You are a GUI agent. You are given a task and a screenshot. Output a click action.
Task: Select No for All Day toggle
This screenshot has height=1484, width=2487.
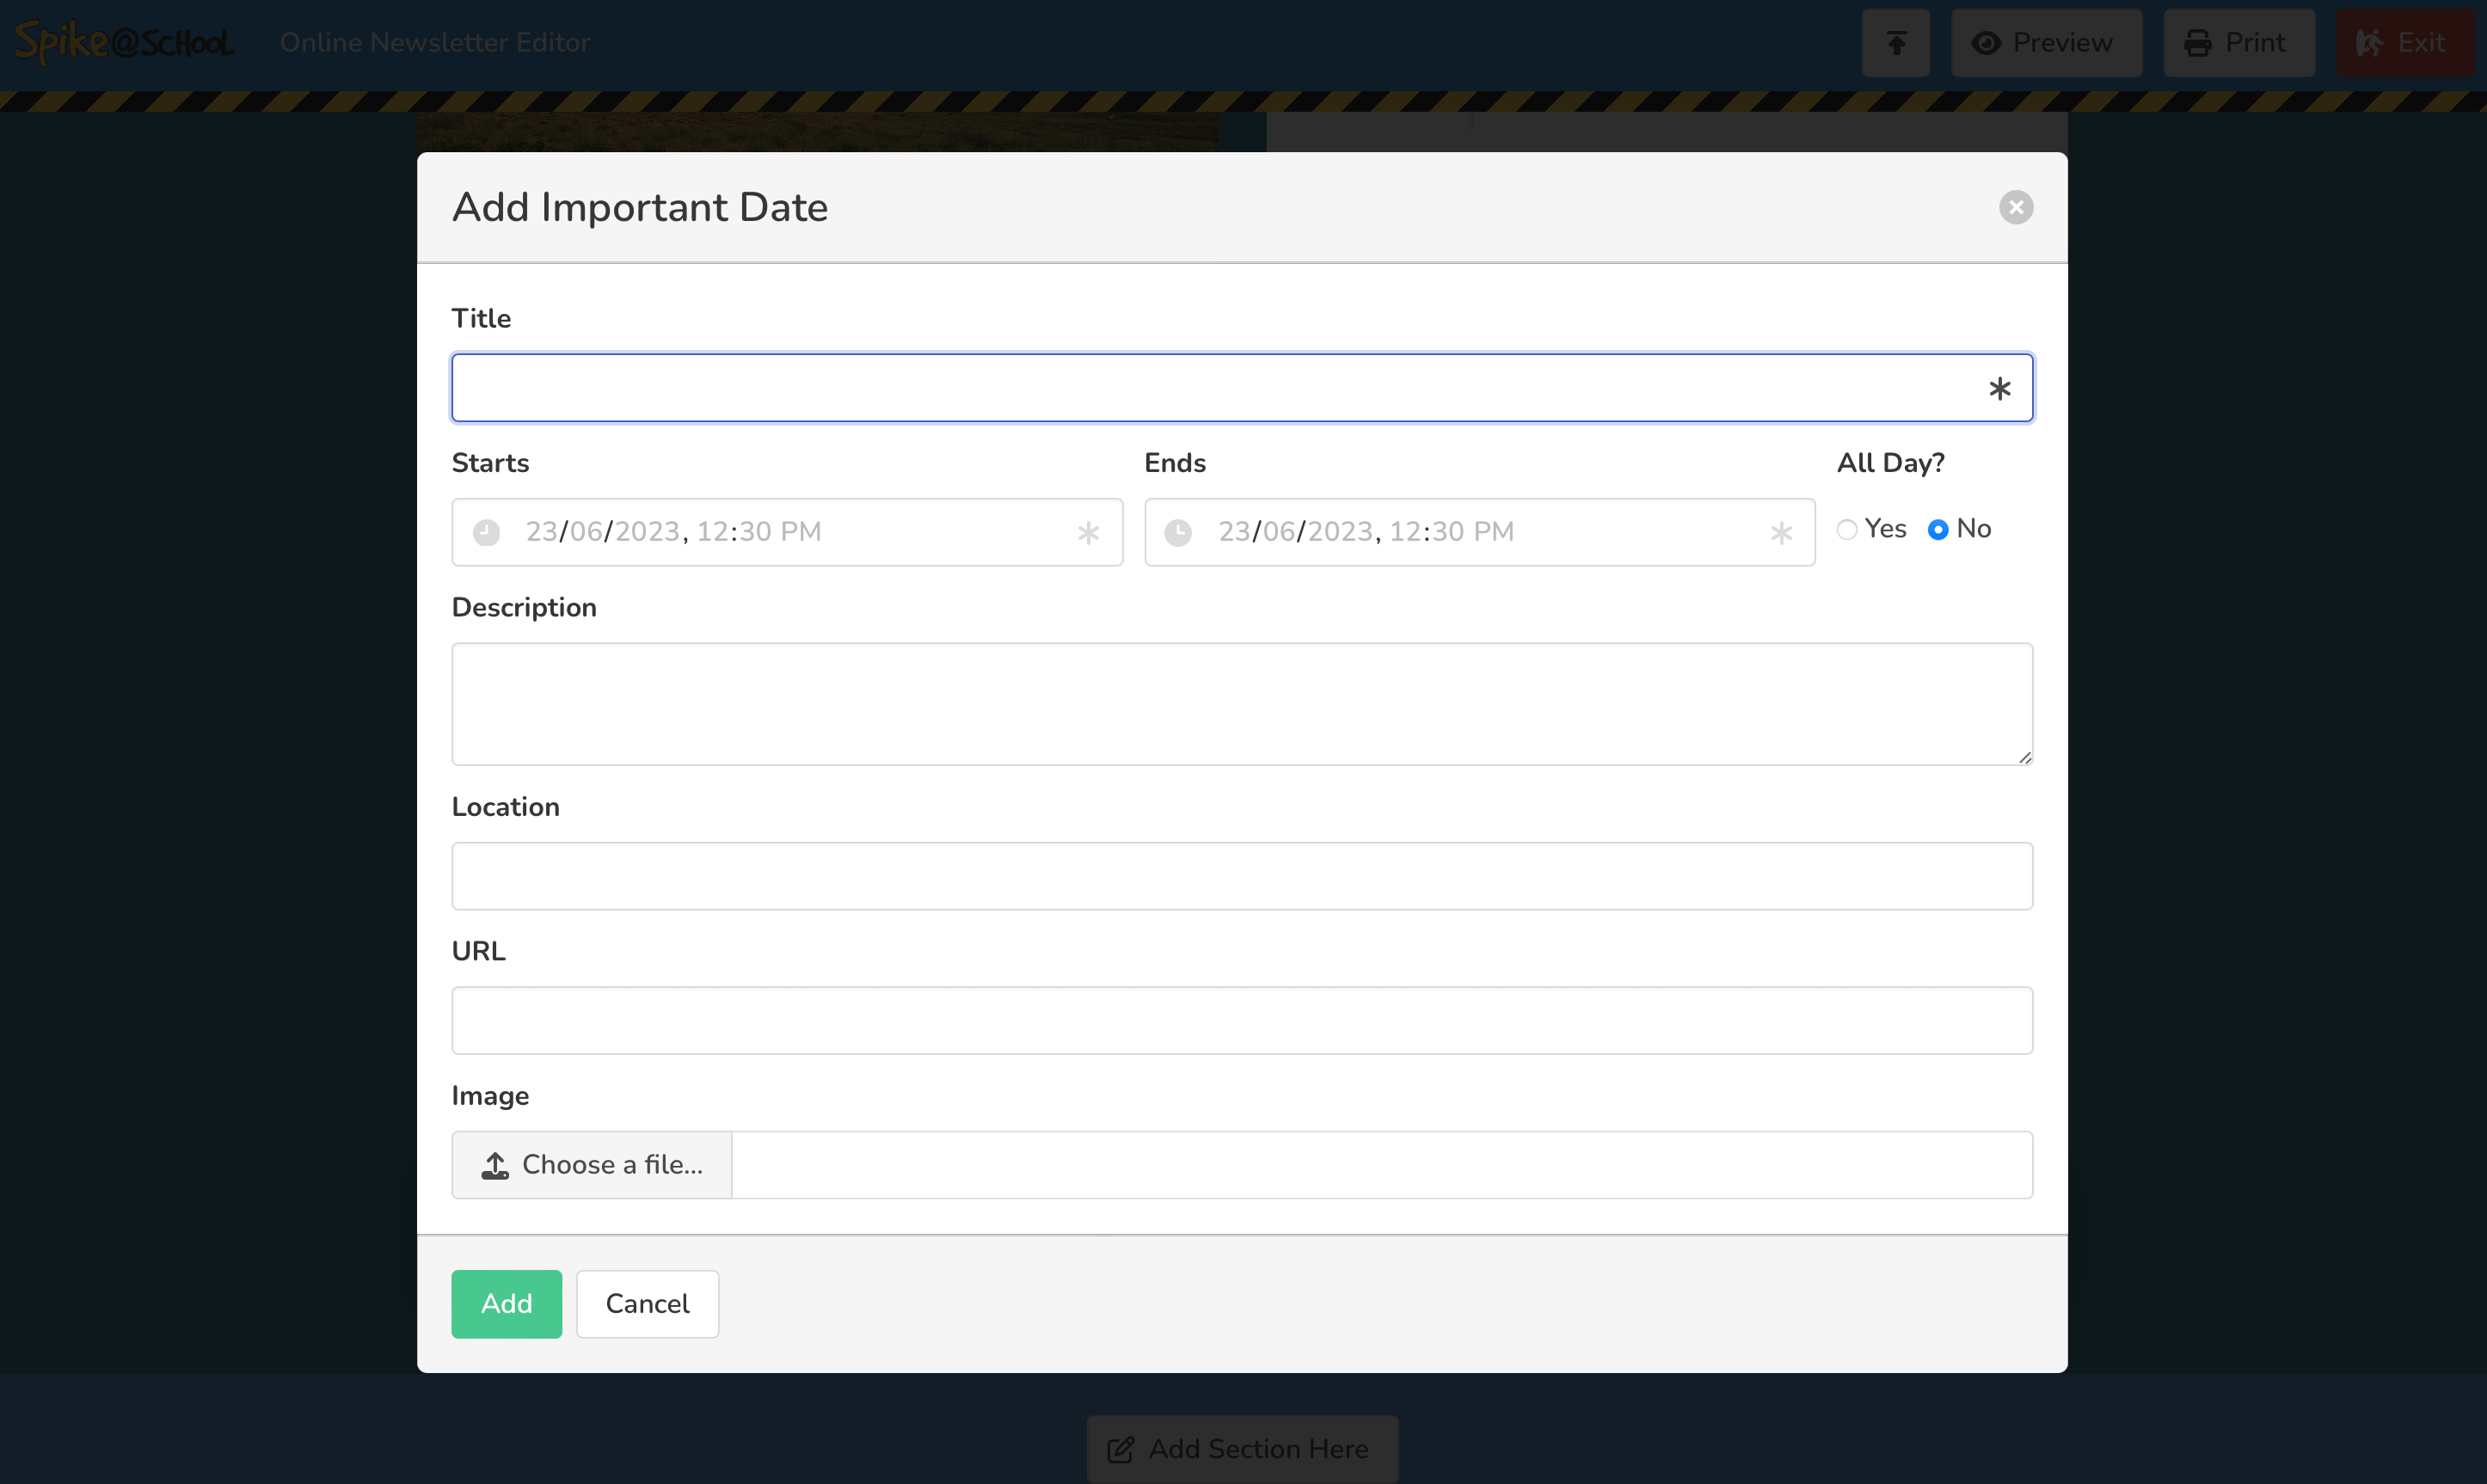pos(1937,528)
